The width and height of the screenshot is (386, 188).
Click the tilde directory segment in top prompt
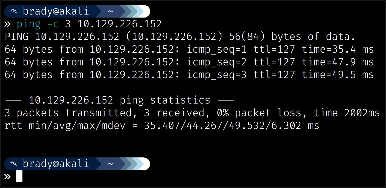click(x=110, y=12)
